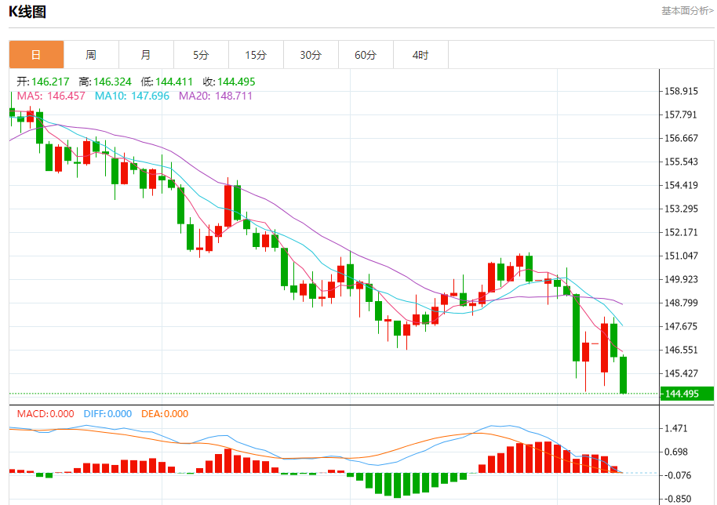Click the DEA:0.000 label

[x=165, y=414]
